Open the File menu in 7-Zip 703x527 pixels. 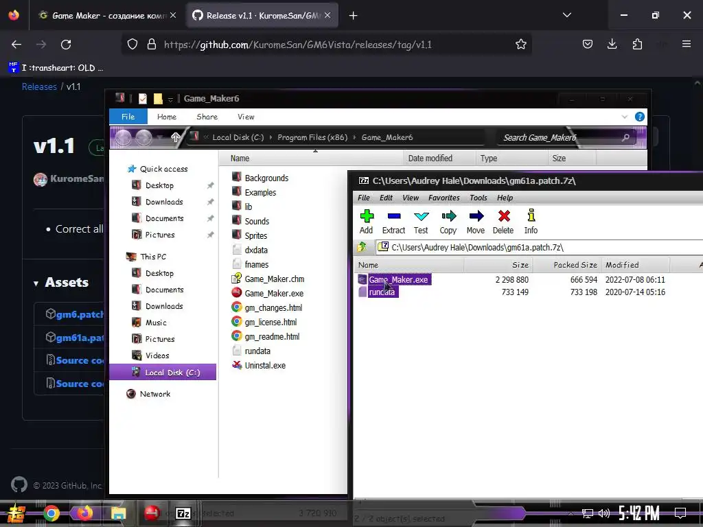[364, 198]
